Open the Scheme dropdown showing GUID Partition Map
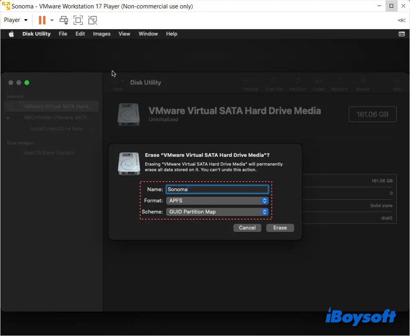This screenshot has height=336, width=410. pos(217,212)
